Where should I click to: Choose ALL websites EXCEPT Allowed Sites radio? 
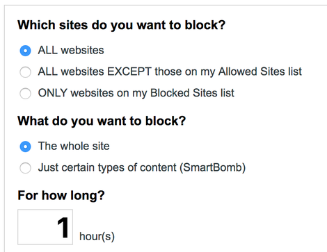coord(25,72)
